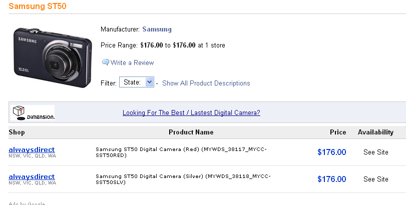Click the Price column header

click(x=338, y=132)
